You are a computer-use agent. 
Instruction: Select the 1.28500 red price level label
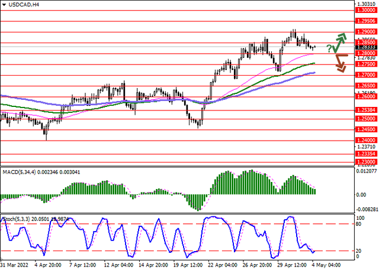tap(366, 43)
